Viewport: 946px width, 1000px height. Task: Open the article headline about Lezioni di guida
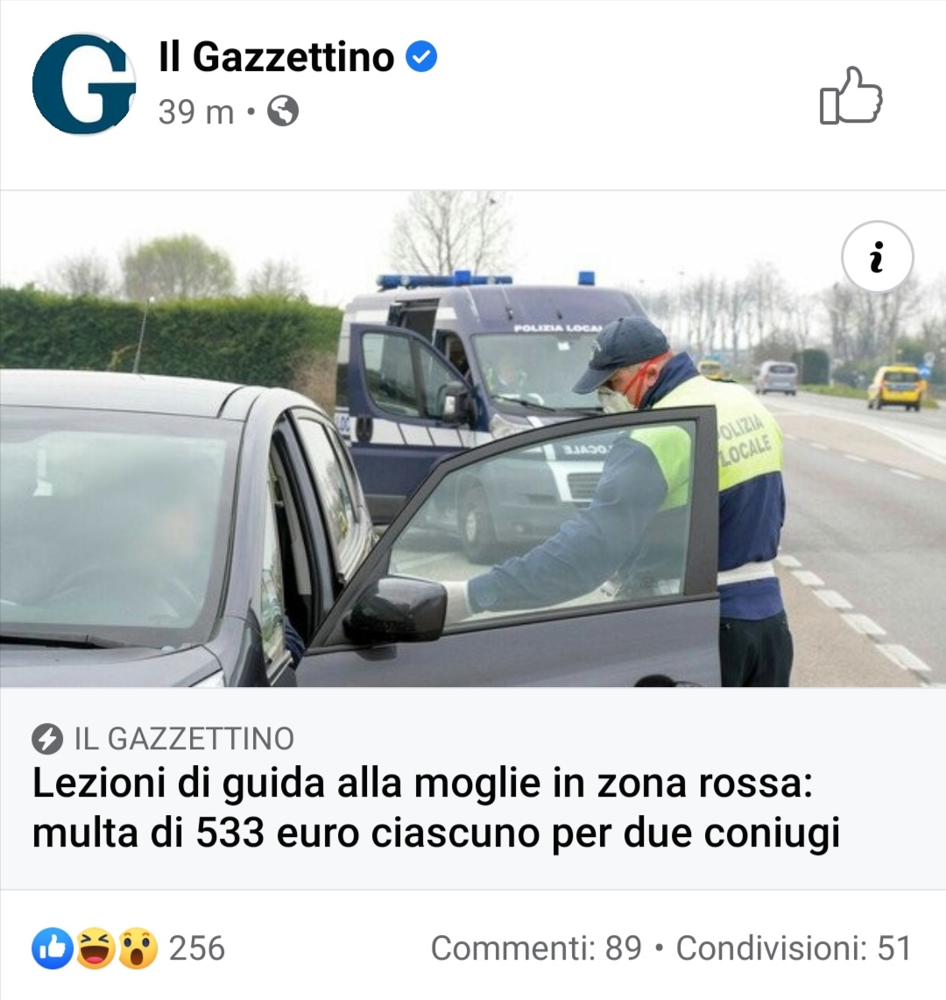coord(436,807)
